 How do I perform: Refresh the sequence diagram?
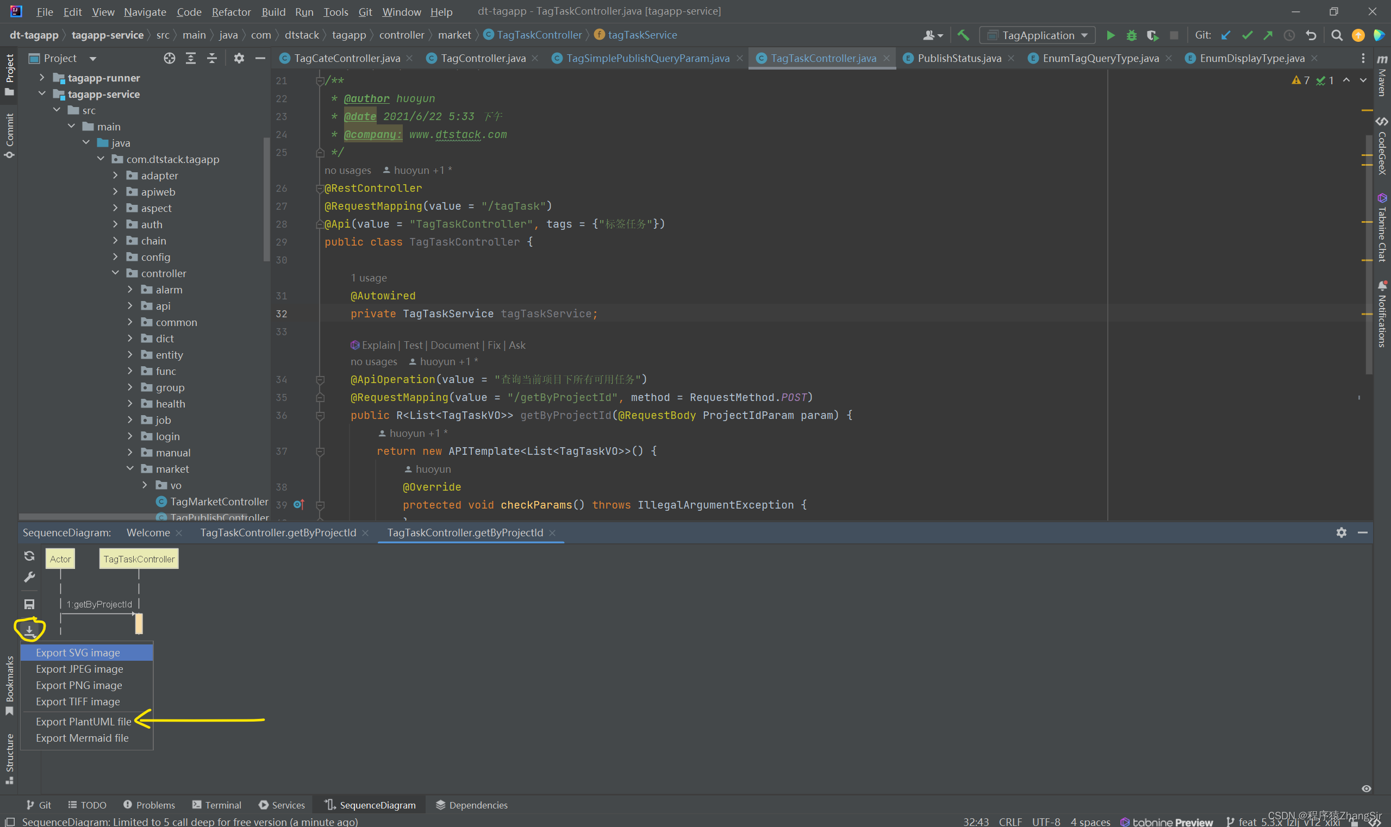click(x=29, y=556)
